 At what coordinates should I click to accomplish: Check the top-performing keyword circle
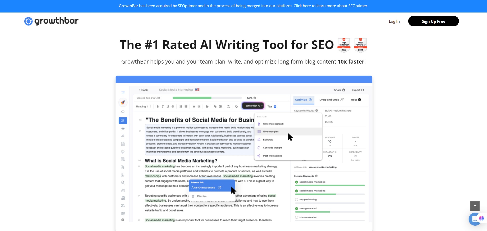297,200
